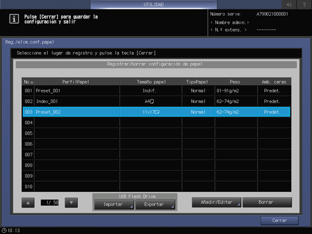Click the Tamaño papel column header

pyautogui.click(x=151, y=82)
